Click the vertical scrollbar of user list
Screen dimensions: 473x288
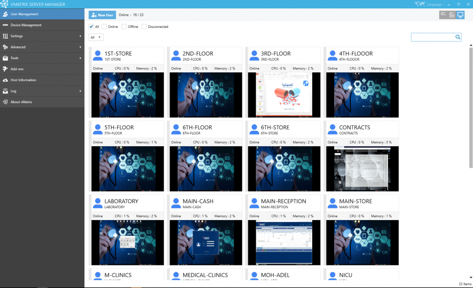point(471,108)
